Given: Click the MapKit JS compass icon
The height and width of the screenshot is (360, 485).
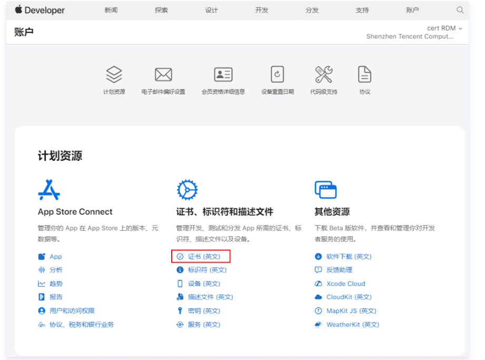Looking at the screenshot, I should 318,311.
